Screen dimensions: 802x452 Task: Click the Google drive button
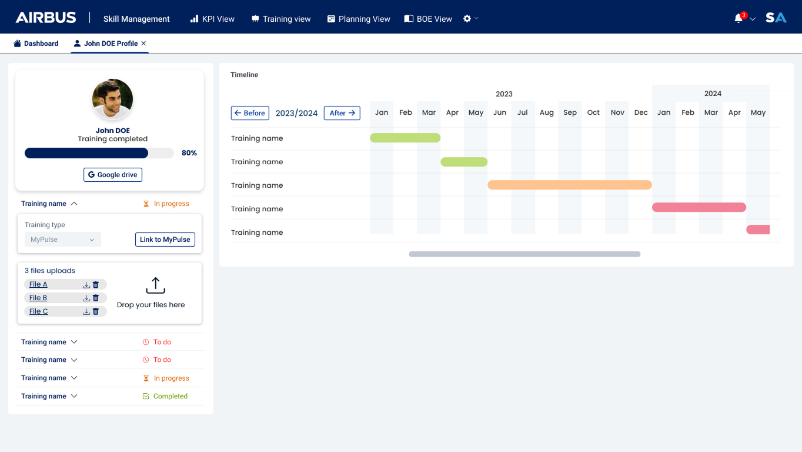coord(113,175)
